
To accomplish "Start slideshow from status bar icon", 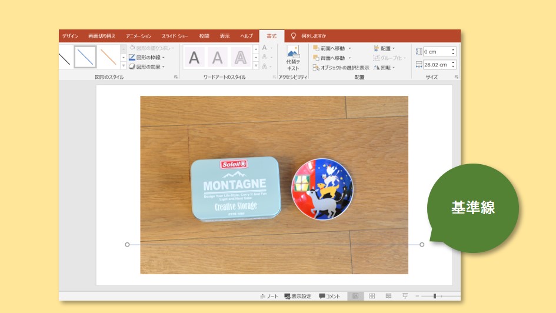I will pos(405,296).
